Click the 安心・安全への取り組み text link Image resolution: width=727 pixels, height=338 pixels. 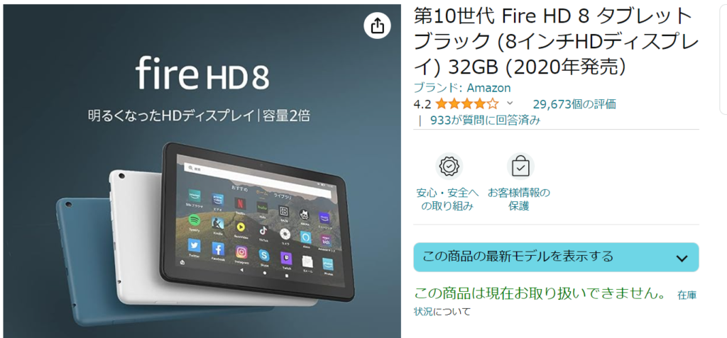[x=448, y=200]
